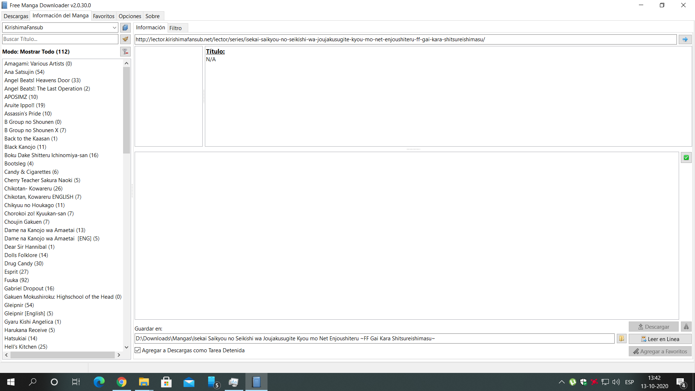695x391 pixels.
Task: Click the Leer en Linea button
Action: point(660,339)
